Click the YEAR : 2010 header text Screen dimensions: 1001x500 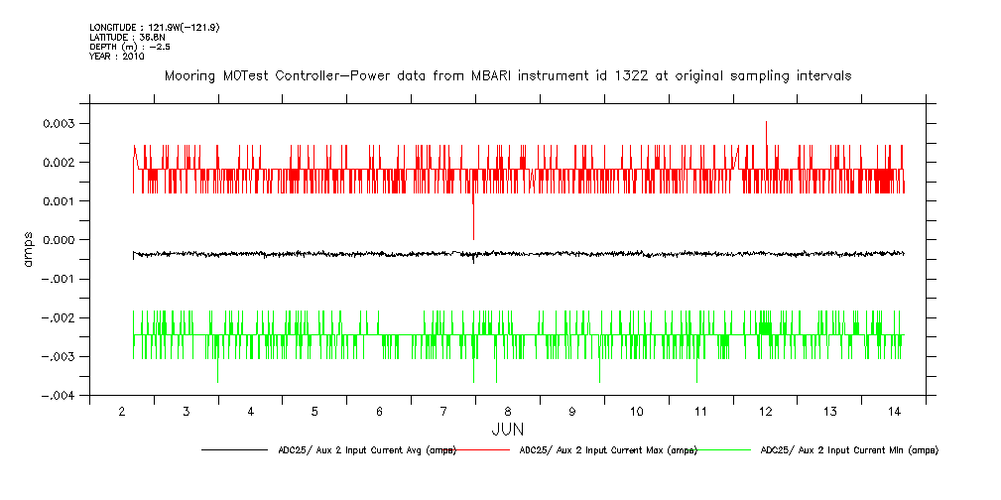point(117,57)
